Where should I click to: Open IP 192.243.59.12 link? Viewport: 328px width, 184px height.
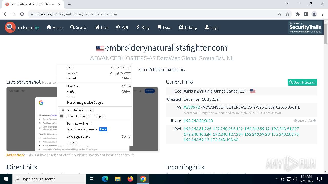[x=257, y=129]
